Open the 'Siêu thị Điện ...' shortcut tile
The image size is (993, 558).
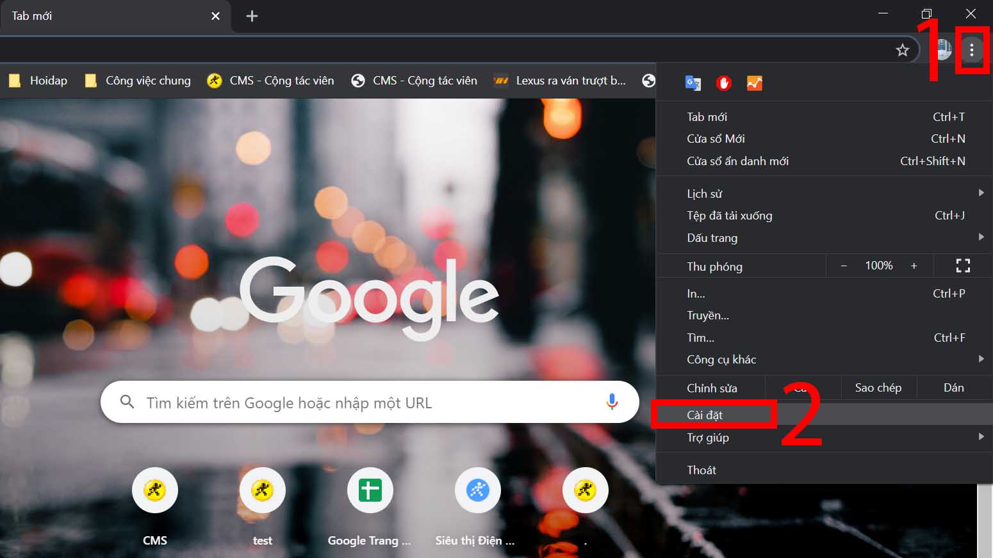[x=476, y=506]
